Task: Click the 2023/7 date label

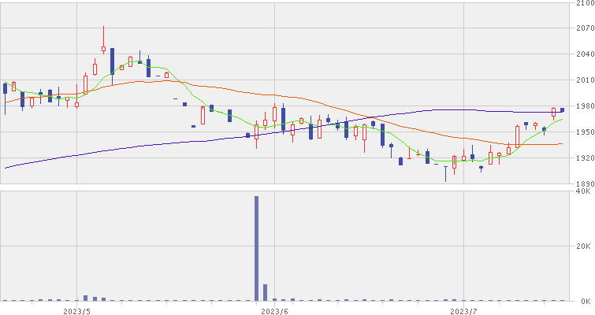Action: 464,310
